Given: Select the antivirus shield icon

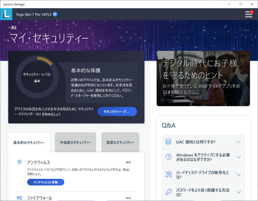Looking at the screenshot, I should pyautogui.click(x=19, y=162).
